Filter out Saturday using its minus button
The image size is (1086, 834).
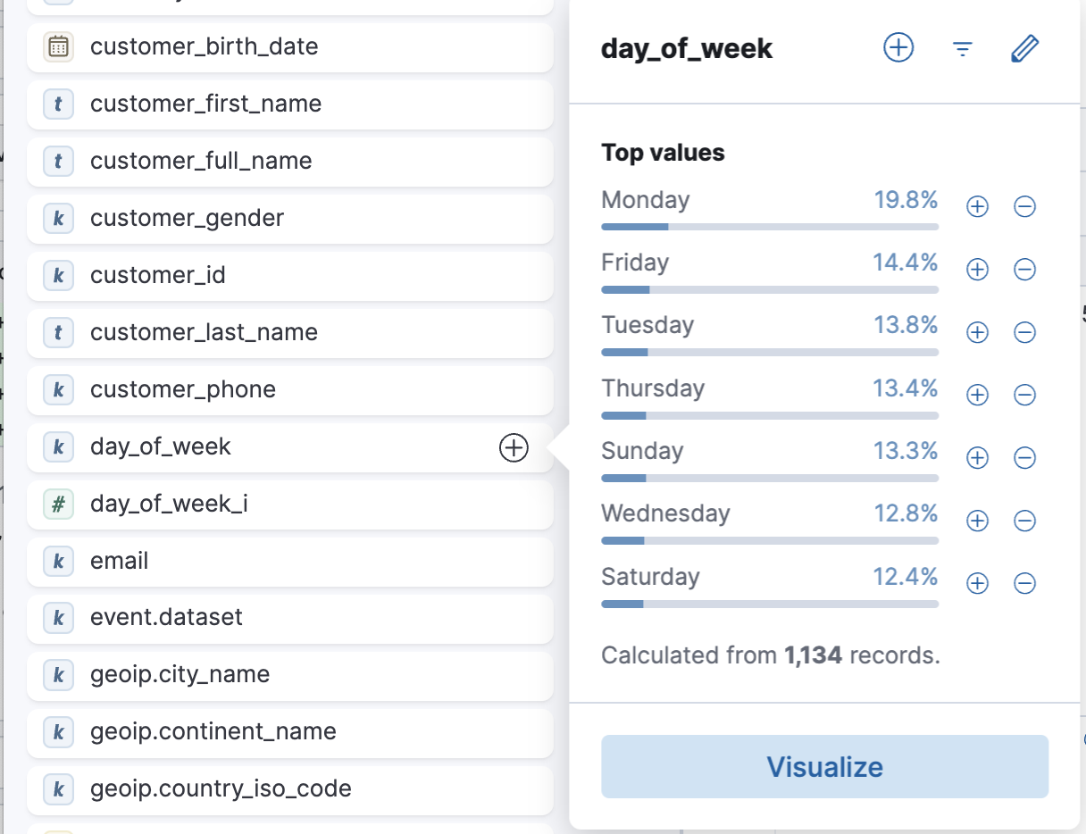tap(1024, 583)
